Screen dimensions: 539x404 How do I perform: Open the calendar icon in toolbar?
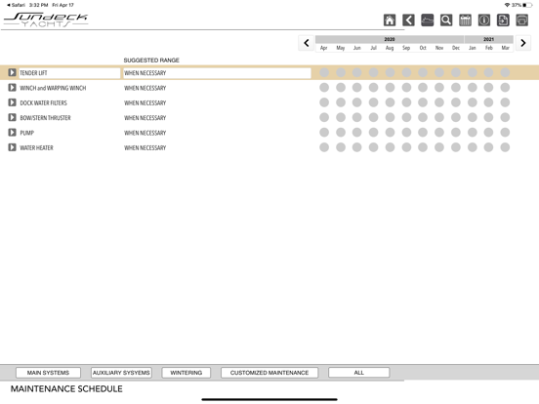465,20
